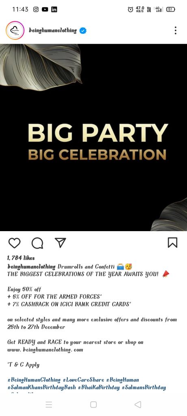View the 1,784 likes list
This screenshot has height=416, width=187.
pos(21,258)
